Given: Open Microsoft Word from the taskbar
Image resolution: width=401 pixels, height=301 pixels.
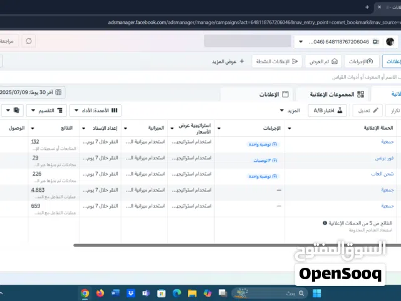Looking at the screenshot, I should [115, 293].
